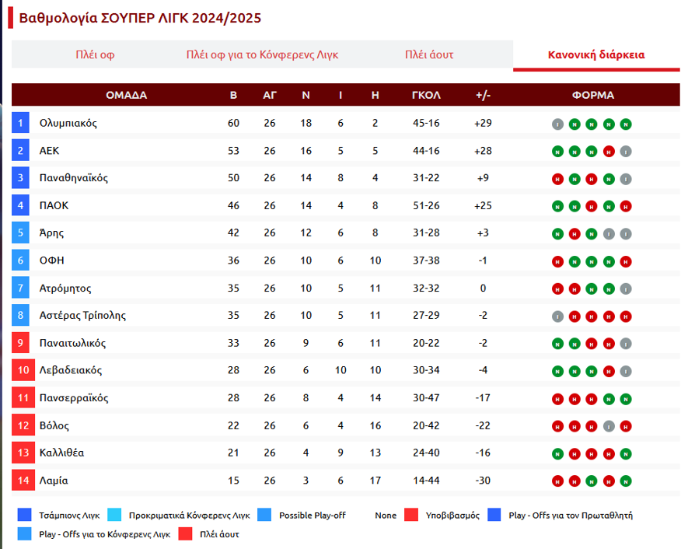Click the position 11 badge for Πανσερραϊκός
Viewport: 688px width, 549px height.
(23, 397)
